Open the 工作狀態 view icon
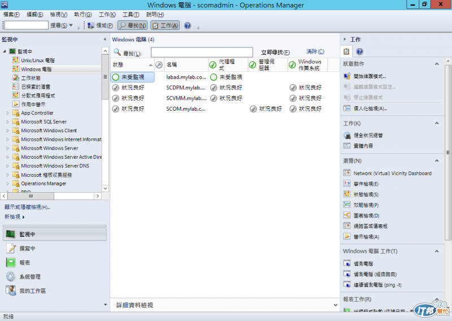This screenshot has width=452, height=321. click(x=16, y=77)
